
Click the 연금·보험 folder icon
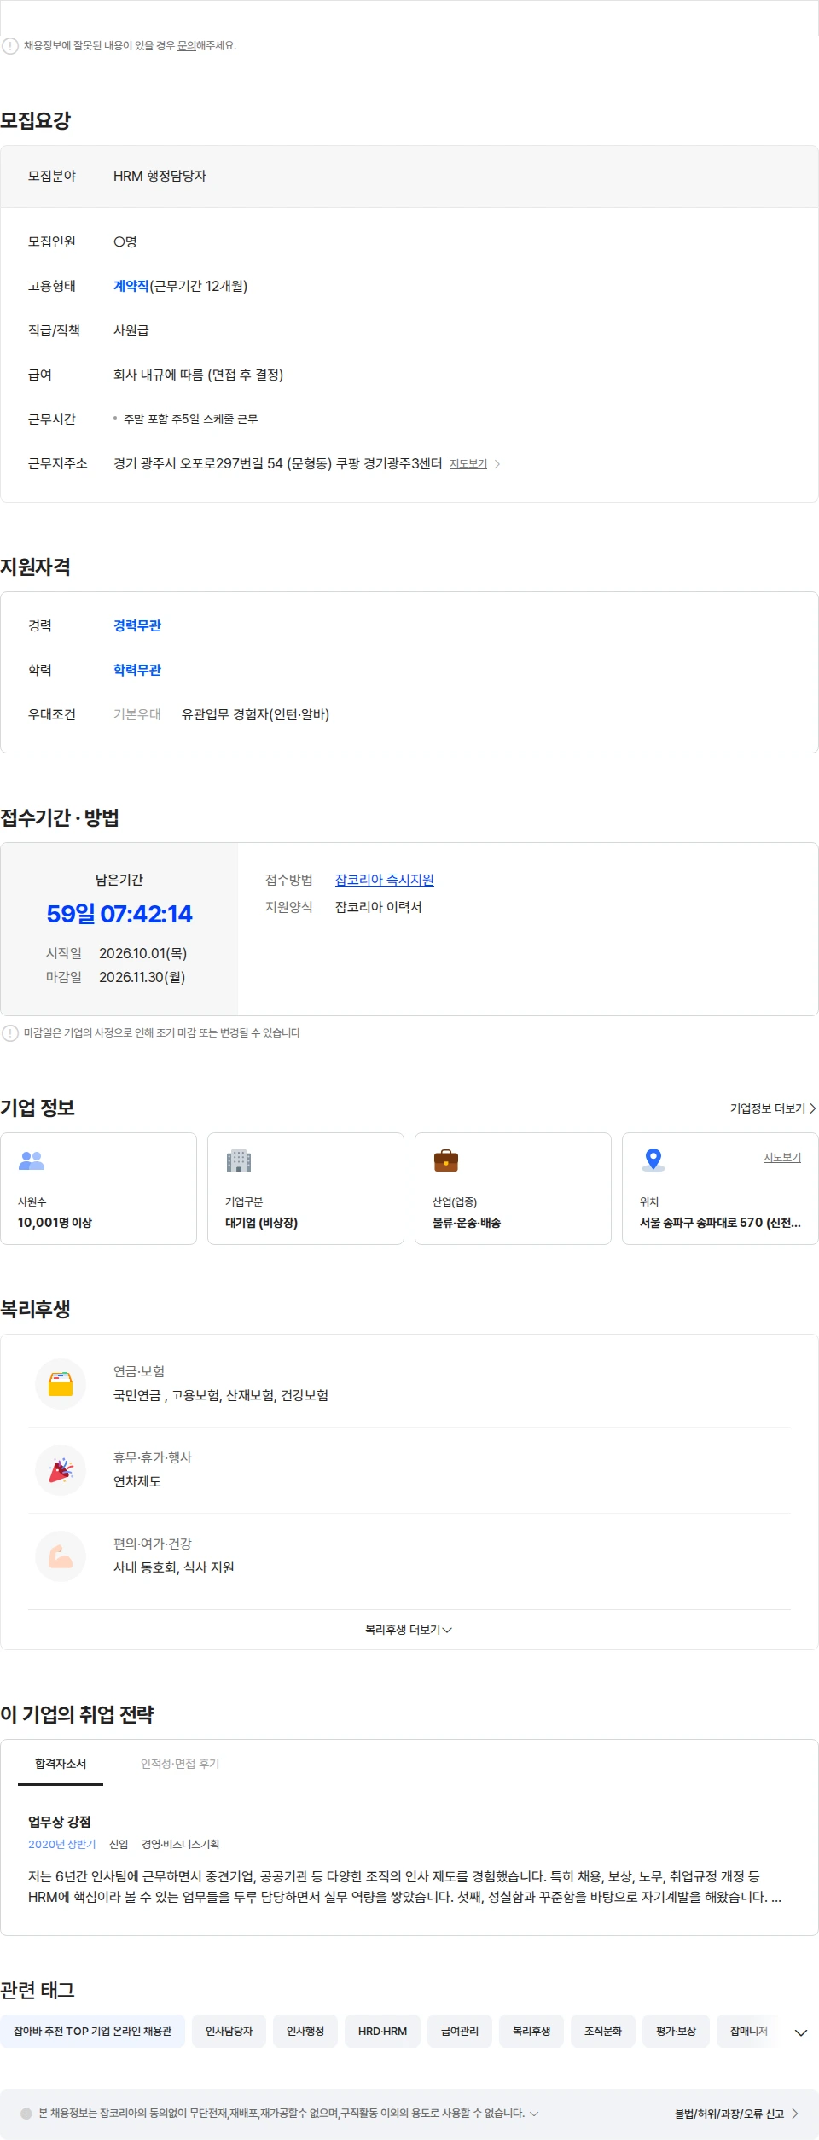pyautogui.click(x=61, y=1384)
